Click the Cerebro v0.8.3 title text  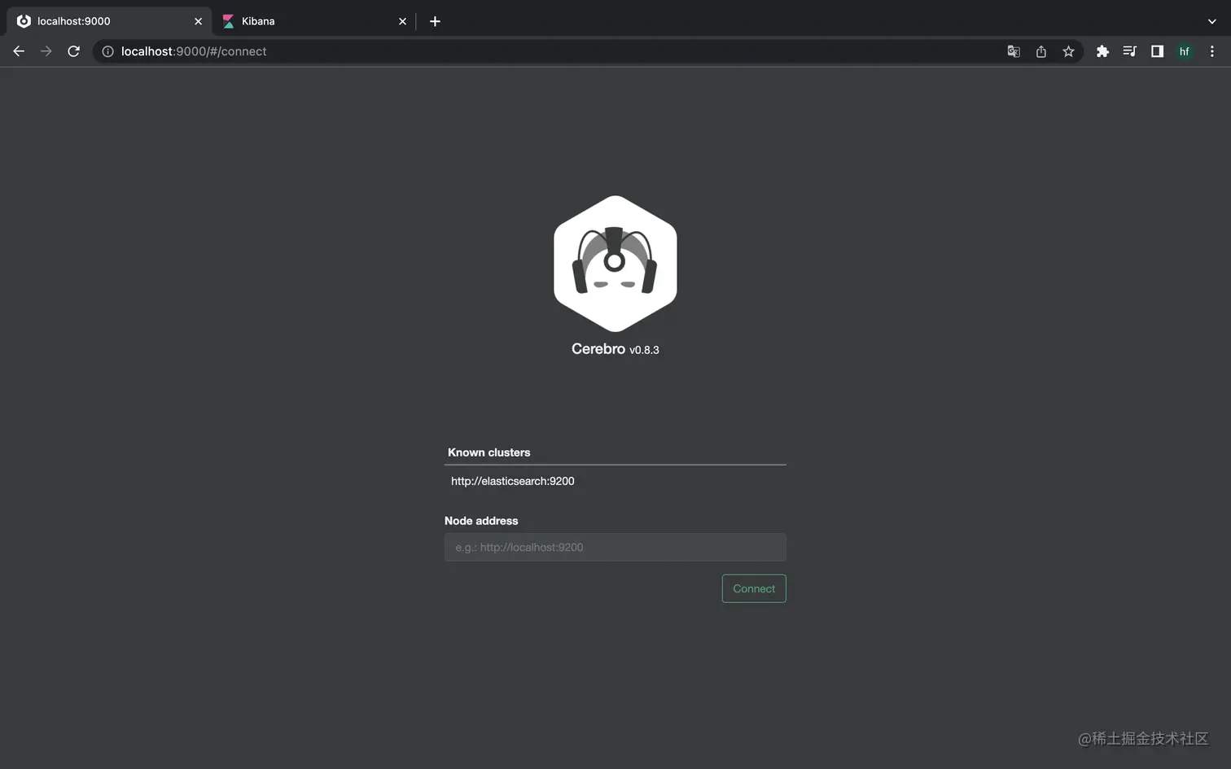(615, 349)
